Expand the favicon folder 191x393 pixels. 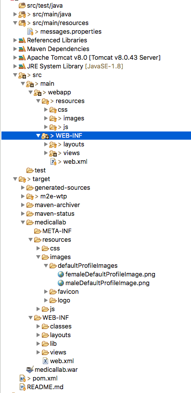point(46,291)
